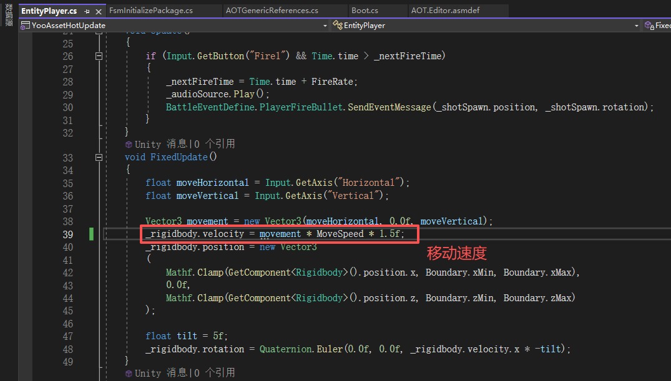This screenshot has height=381, width=671.
Task: Toggle the pin on EntityPlayer.cs tab
Action: tap(87, 12)
